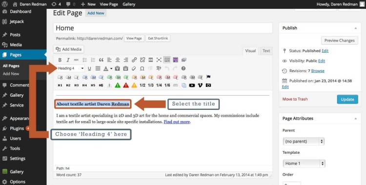The width and height of the screenshot is (366, 185).
Task: Insert YouTube video shortcode
Action: coord(192,85)
